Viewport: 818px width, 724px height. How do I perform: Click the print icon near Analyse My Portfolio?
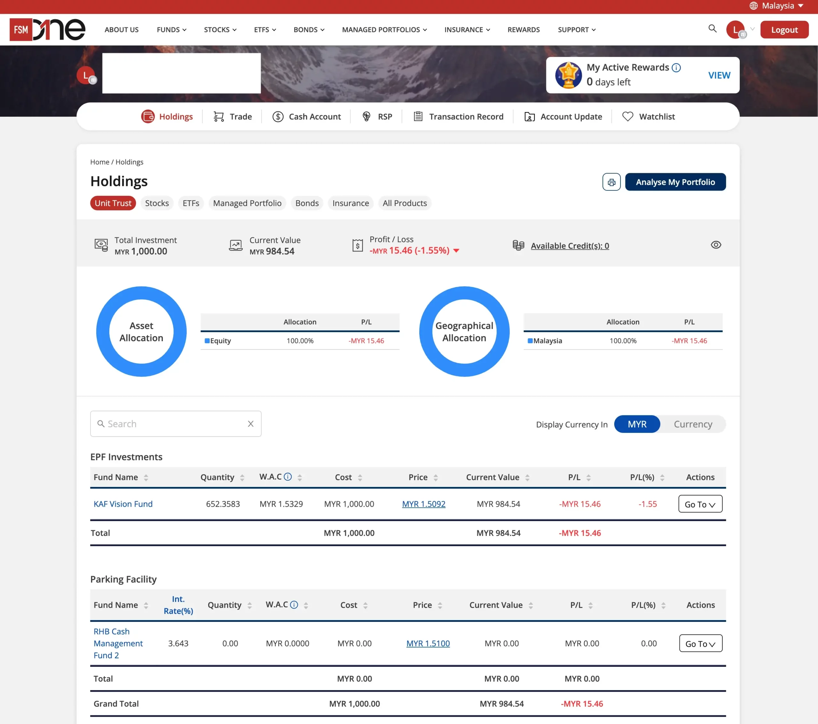point(611,182)
